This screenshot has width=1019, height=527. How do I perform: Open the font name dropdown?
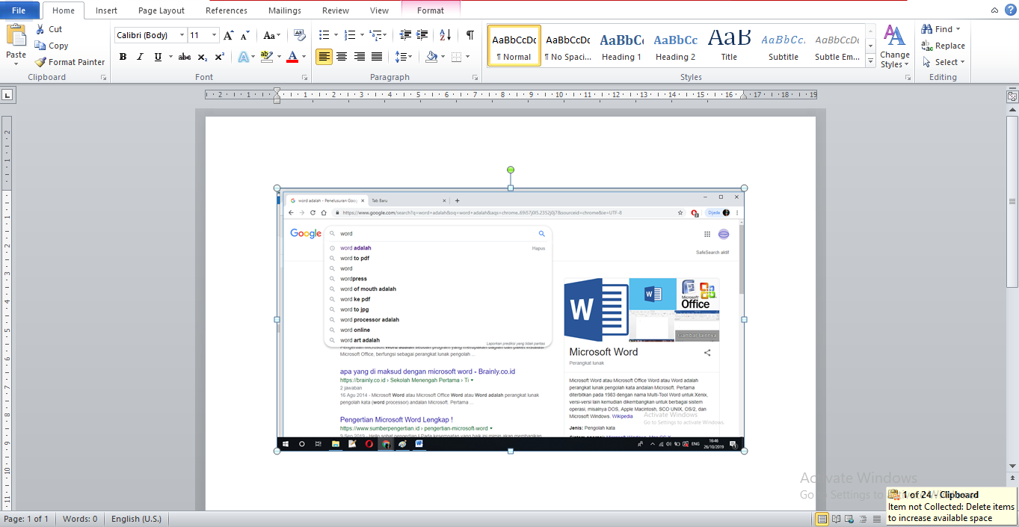click(182, 35)
